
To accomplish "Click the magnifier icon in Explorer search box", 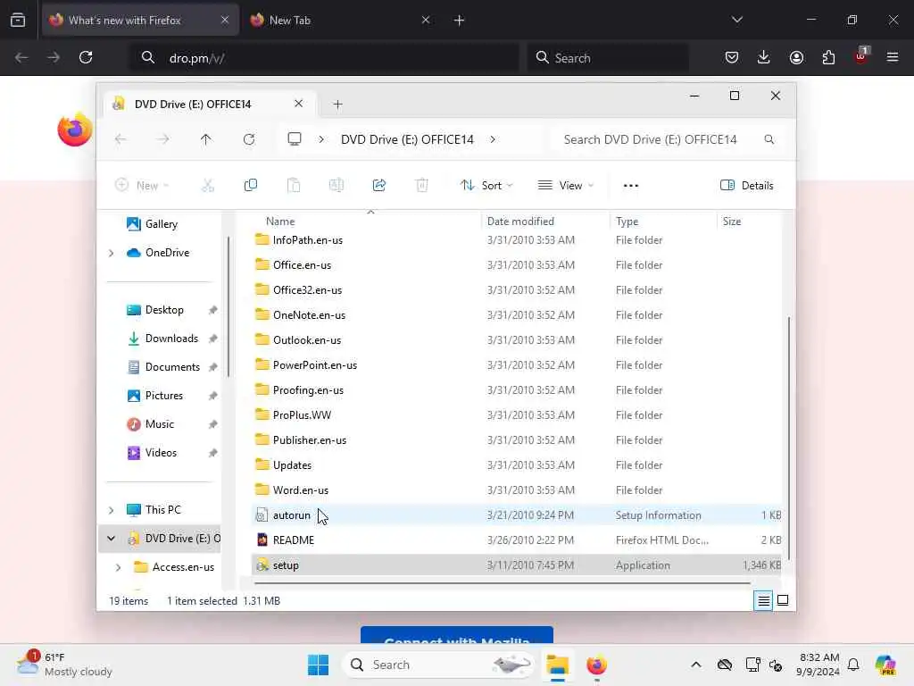I will tap(769, 139).
